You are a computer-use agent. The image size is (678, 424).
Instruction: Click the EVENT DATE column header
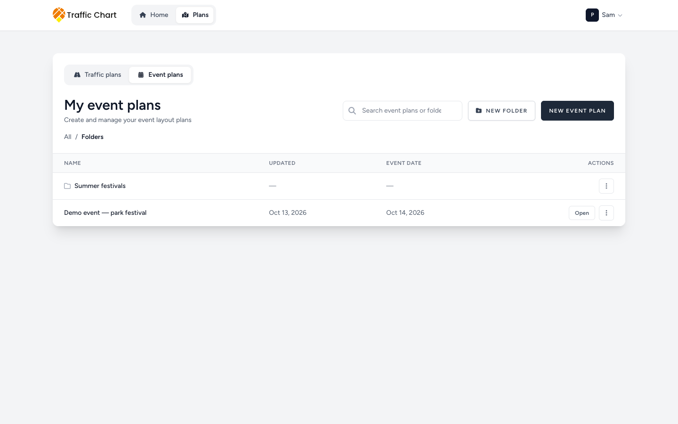(x=404, y=163)
